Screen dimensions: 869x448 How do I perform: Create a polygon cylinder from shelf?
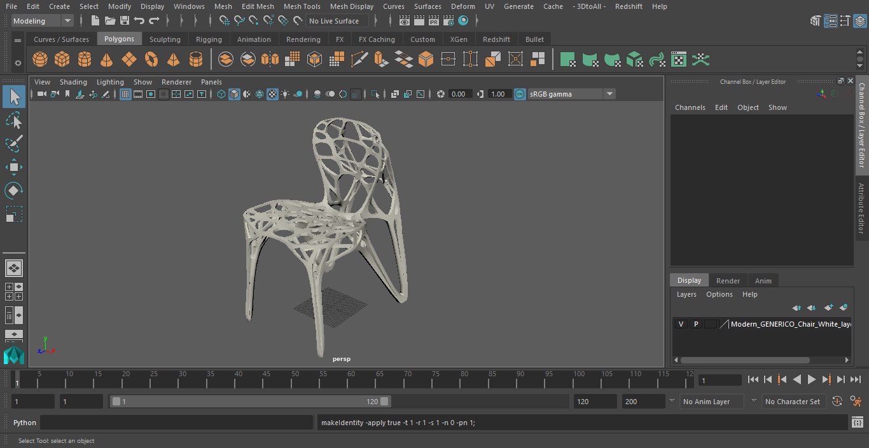(x=84, y=60)
